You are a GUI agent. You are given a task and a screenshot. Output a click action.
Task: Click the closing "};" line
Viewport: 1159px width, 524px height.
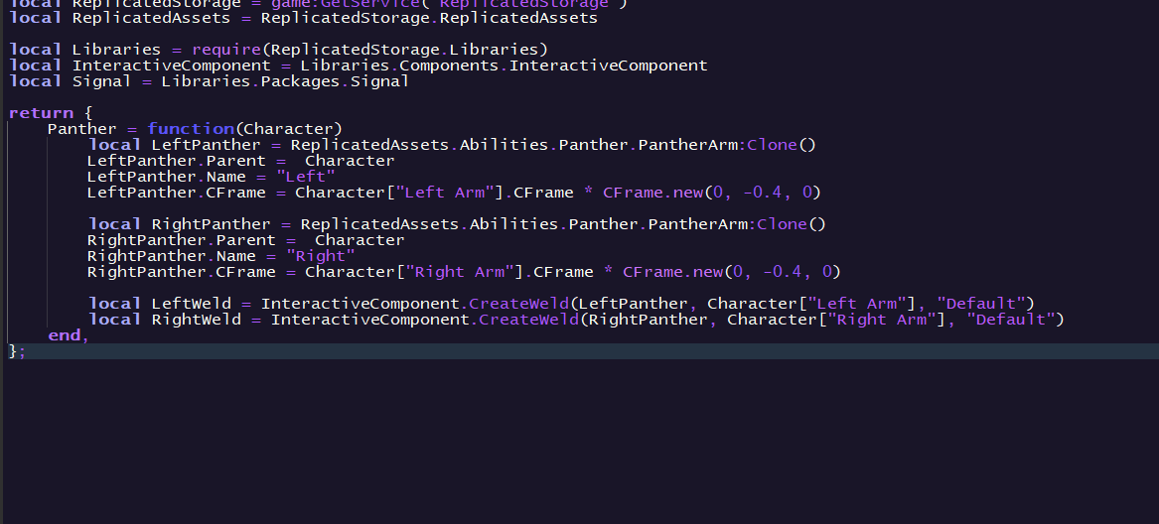click(x=17, y=351)
